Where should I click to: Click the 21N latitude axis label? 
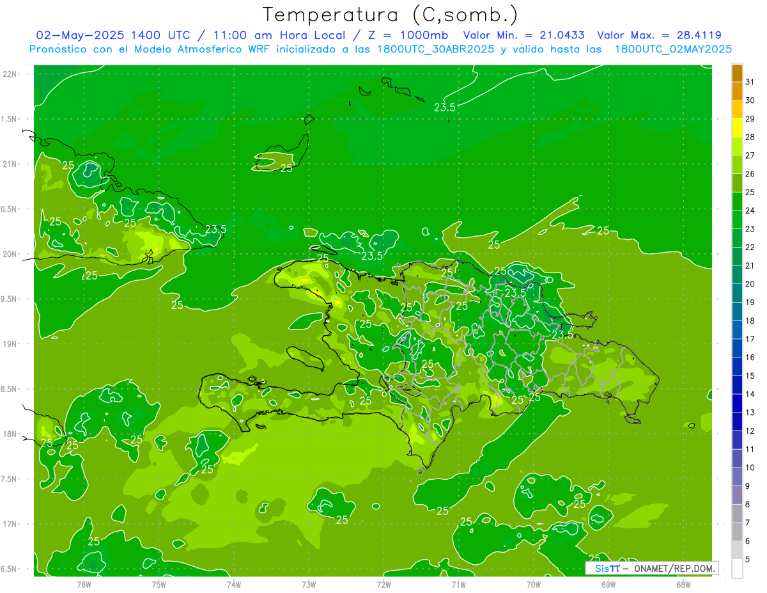[10, 164]
